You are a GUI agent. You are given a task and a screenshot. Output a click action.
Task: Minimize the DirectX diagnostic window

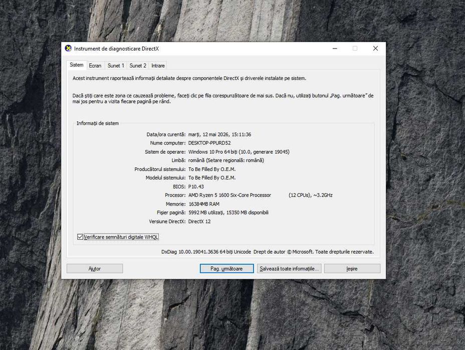(335, 48)
